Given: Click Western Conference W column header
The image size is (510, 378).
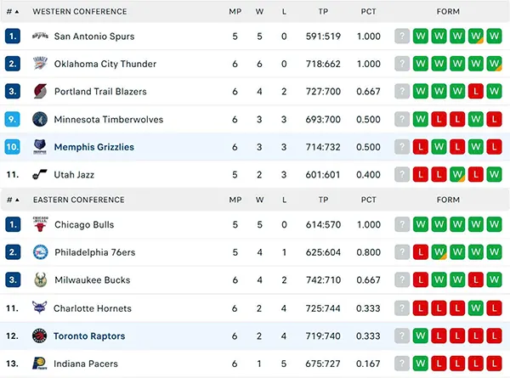Looking at the screenshot, I should [x=259, y=12].
